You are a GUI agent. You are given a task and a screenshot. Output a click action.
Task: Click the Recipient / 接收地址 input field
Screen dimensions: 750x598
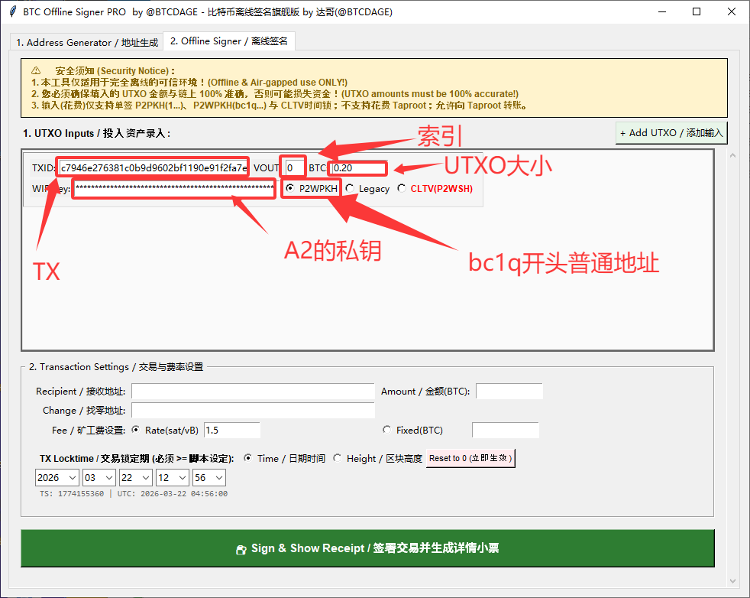coord(253,392)
